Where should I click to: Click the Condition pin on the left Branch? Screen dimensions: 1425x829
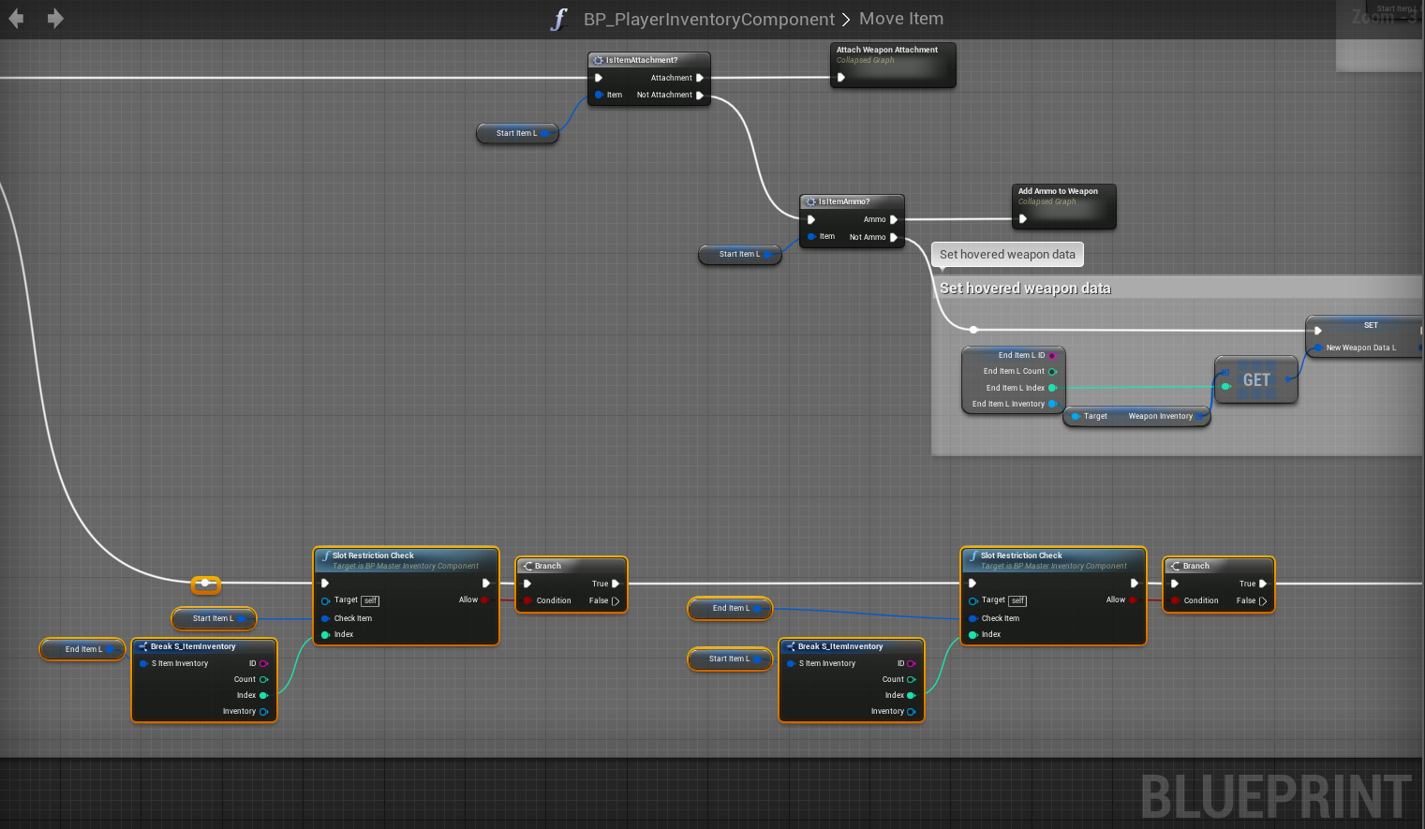tap(528, 600)
